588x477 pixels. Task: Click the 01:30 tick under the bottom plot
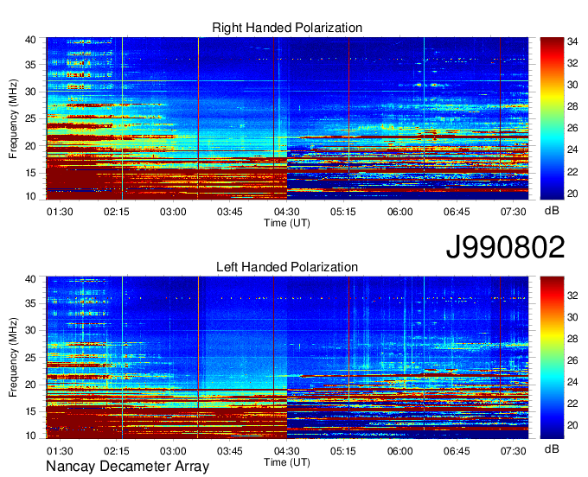pyautogui.click(x=60, y=451)
